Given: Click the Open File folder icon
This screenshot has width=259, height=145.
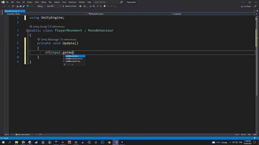Looking at the screenshot, I should click(17, 6).
